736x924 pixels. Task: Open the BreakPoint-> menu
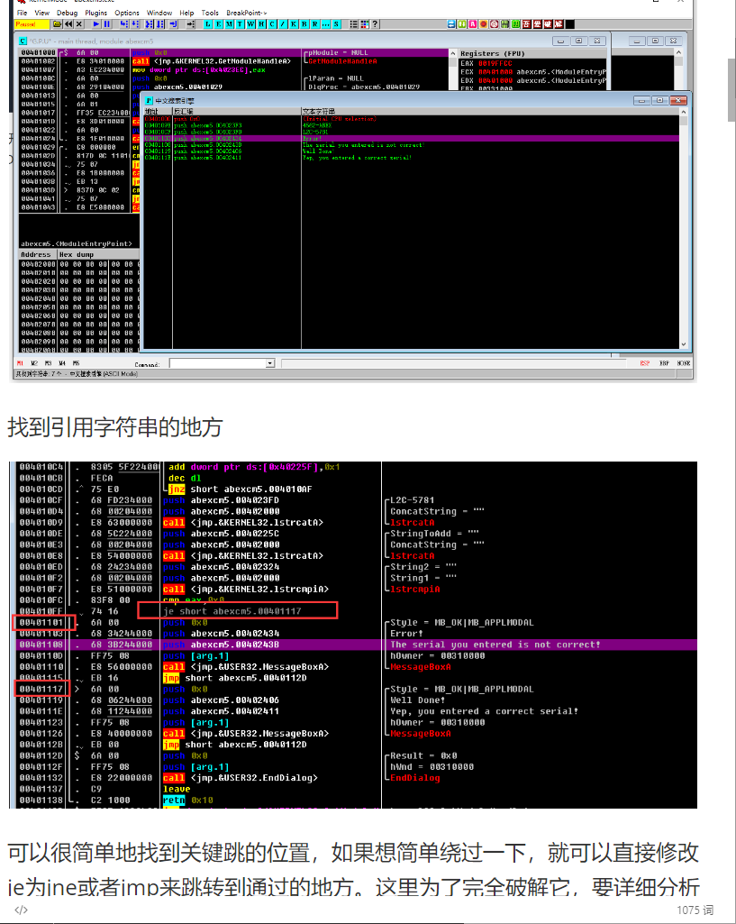246,13
